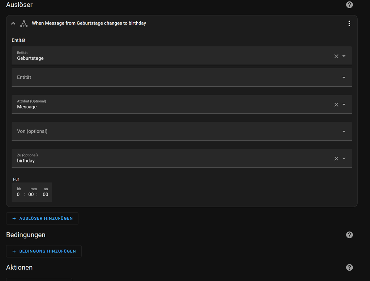The width and height of the screenshot is (370, 281).
Task: Open the Aktionen help icon
Action: [349, 267]
